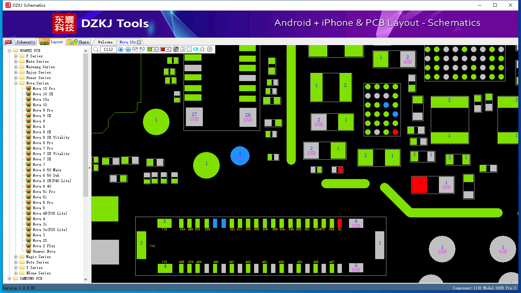The image size is (521, 293).
Task: Click the tree panel scroll-up arrow
Action: point(85,51)
